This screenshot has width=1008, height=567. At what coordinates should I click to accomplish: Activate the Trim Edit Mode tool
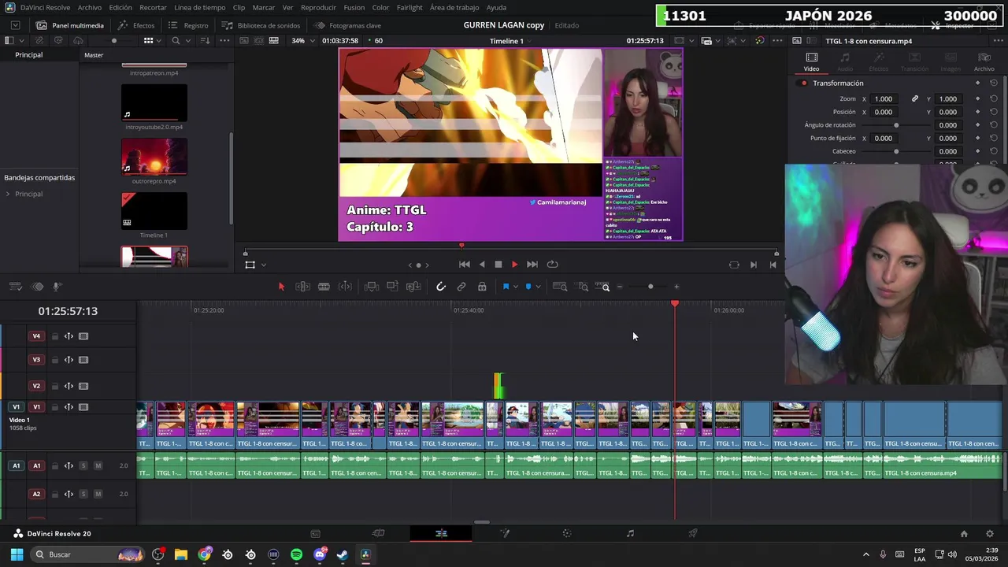click(x=302, y=287)
